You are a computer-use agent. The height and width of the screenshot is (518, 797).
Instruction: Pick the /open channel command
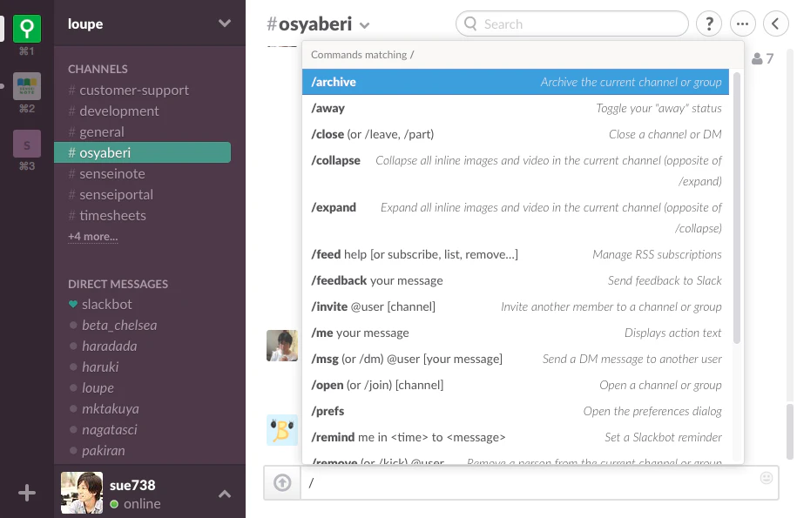click(516, 385)
